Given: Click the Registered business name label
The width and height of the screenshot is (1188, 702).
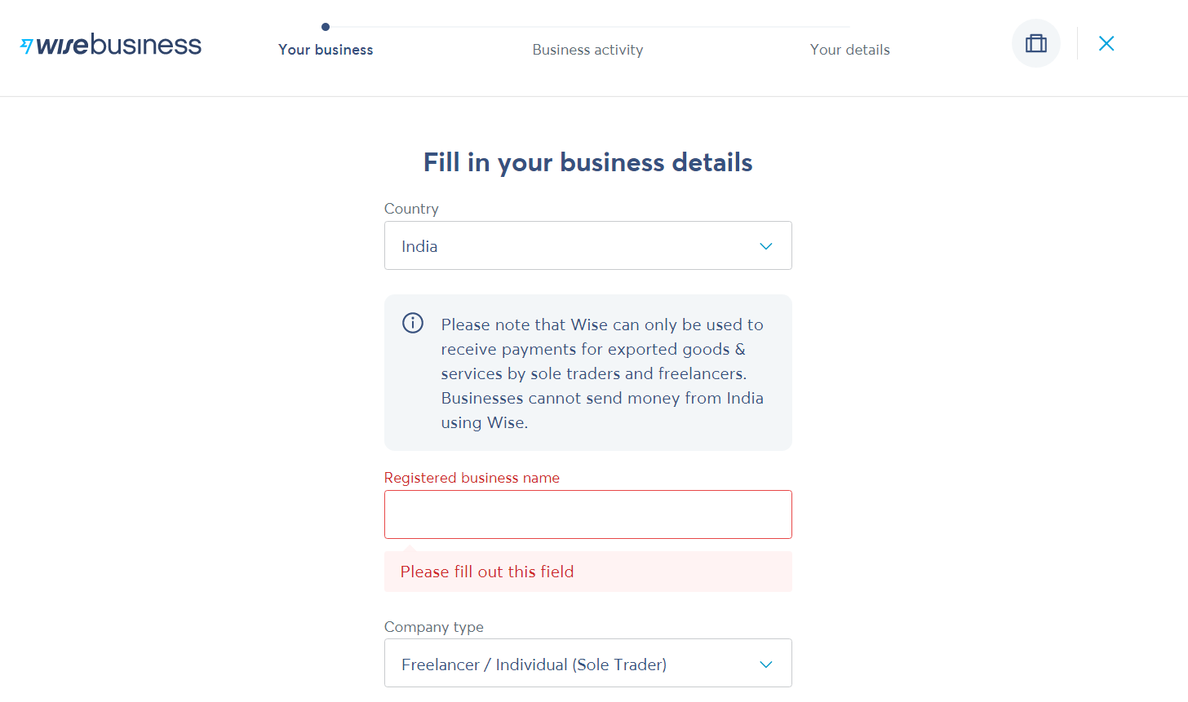Looking at the screenshot, I should [472, 478].
